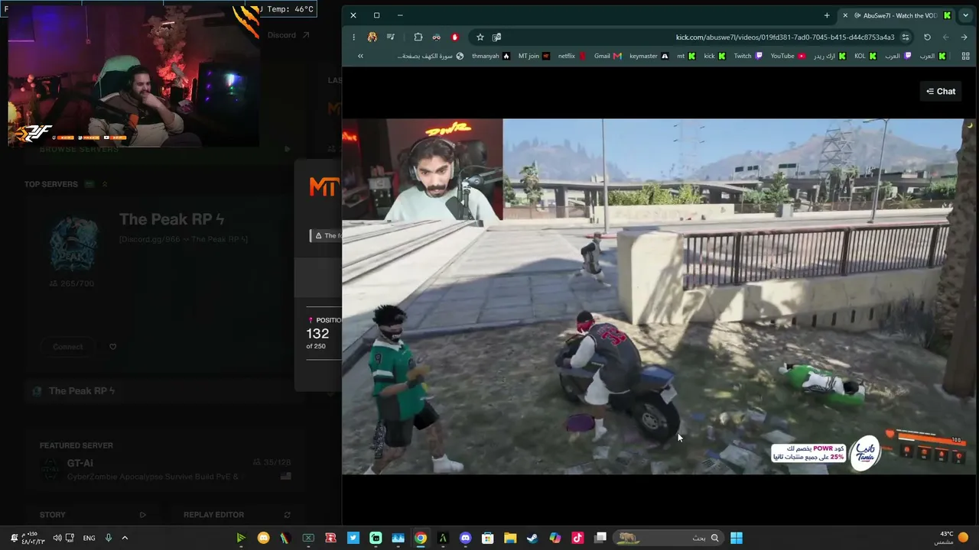Open Discord from the taskbar

click(x=466, y=538)
